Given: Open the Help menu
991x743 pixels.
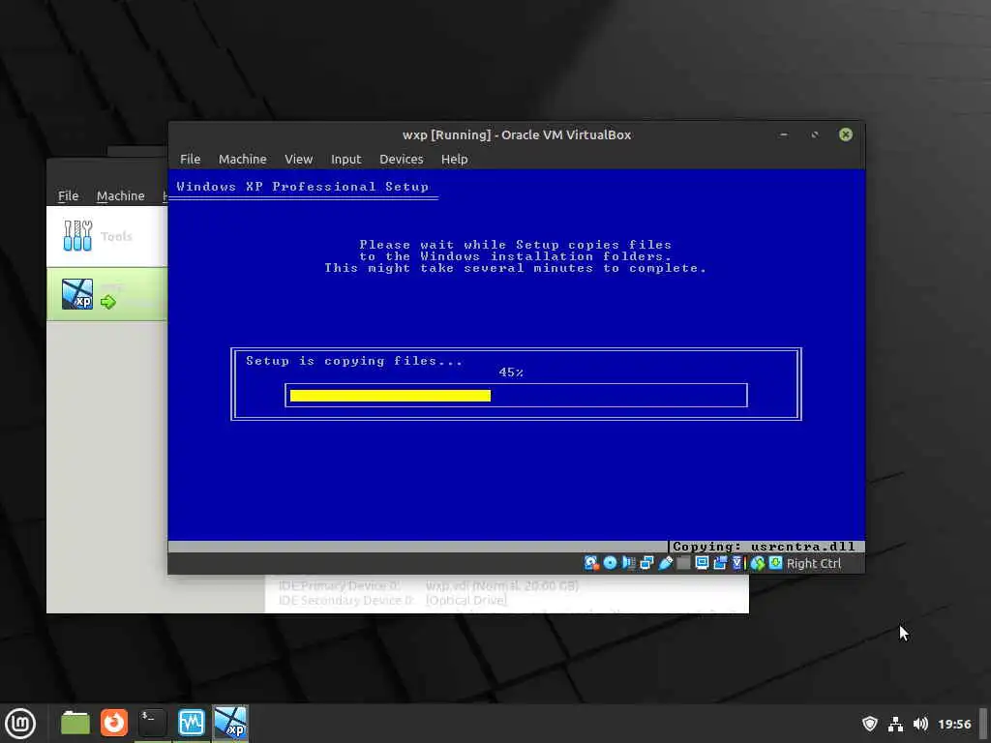Looking at the screenshot, I should 454,160.
